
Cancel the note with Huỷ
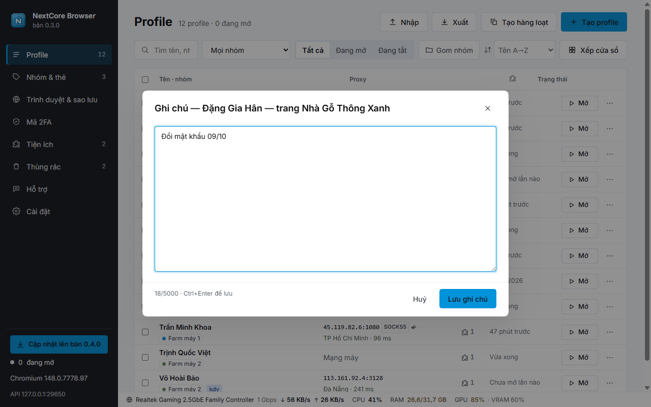(x=420, y=299)
